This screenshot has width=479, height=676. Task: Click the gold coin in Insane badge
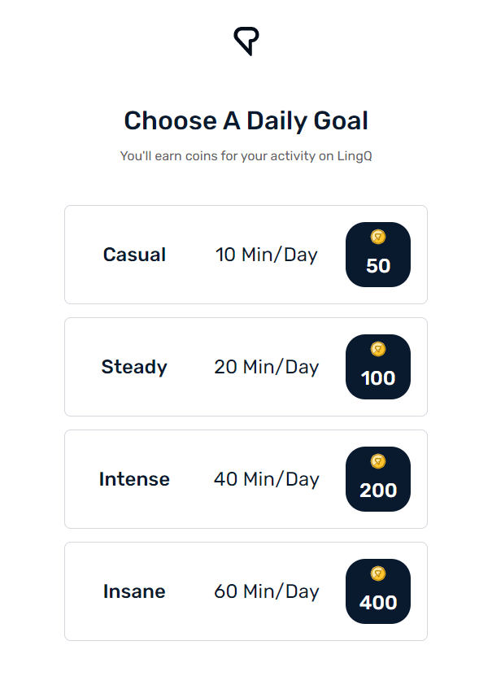pos(378,574)
